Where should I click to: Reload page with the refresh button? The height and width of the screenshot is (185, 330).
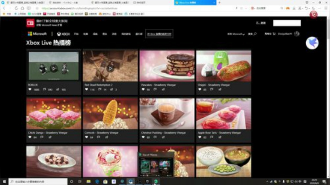pos(16,8)
